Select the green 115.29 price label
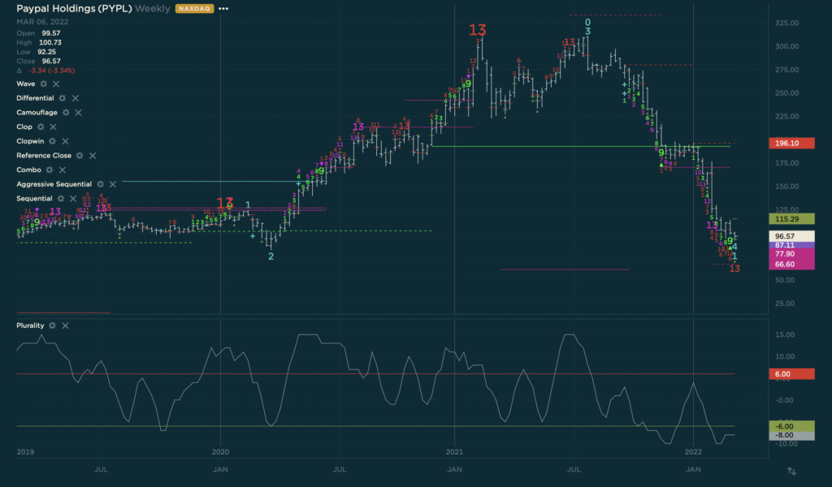832x487 pixels. pos(791,219)
